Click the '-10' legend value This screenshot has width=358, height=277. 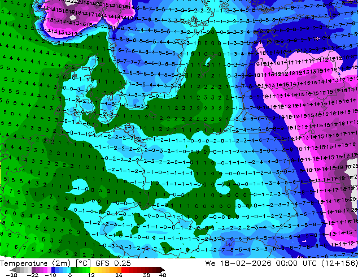coord(51,275)
